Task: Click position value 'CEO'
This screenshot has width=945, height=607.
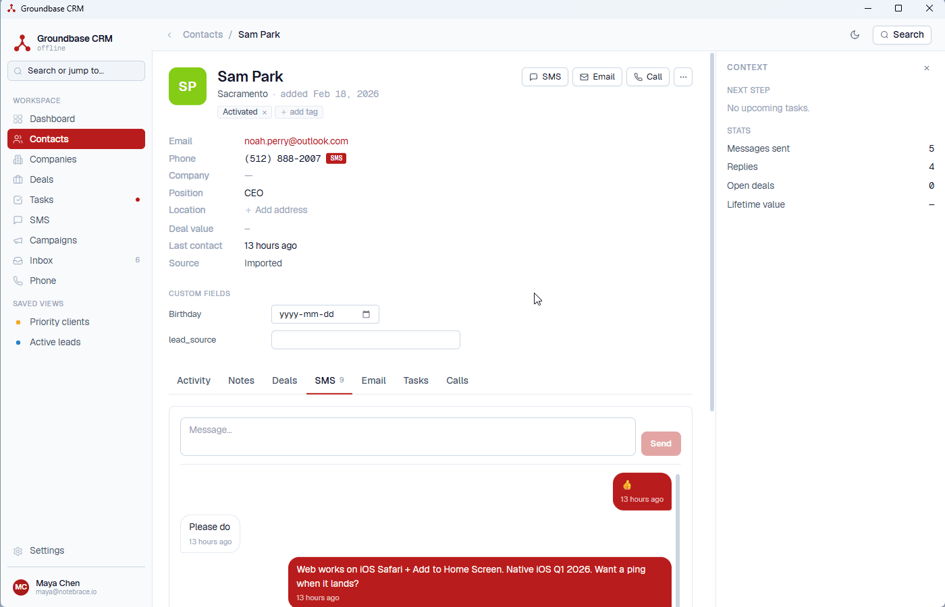Action: [x=254, y=193]
